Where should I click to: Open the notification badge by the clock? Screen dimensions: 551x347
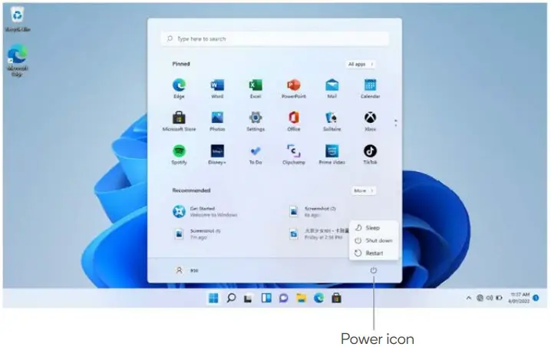[536, 298]
